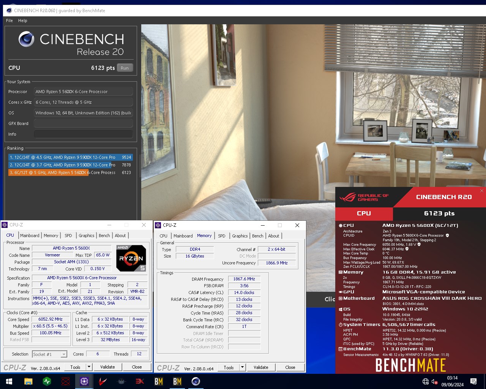Click the muted volume tray icon
This screenshot has width=486, height=389.
point(435,381)
